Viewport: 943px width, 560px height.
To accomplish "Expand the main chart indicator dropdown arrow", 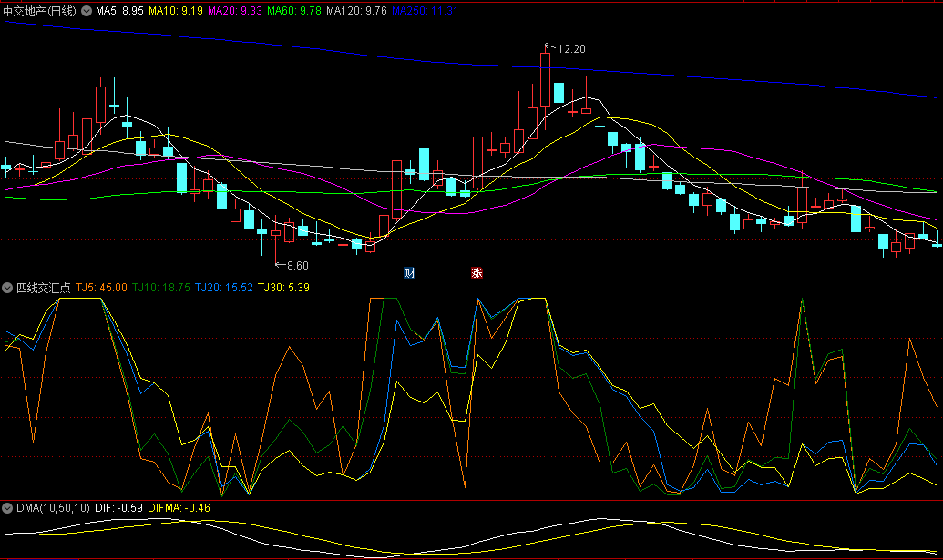I will coord(87,11).
